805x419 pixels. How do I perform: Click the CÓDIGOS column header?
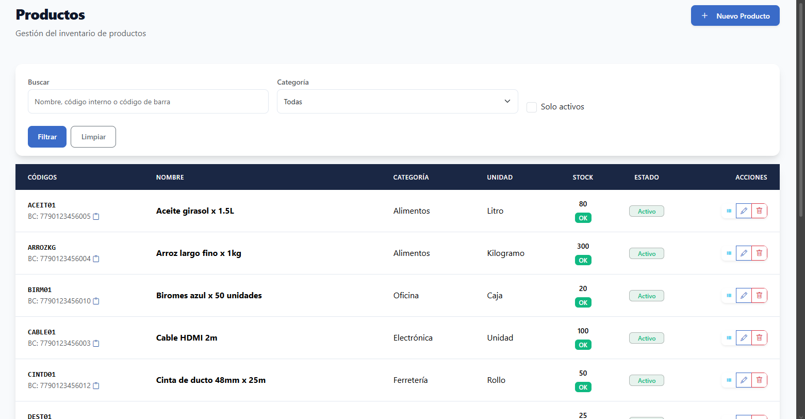[x=42, y=178]
